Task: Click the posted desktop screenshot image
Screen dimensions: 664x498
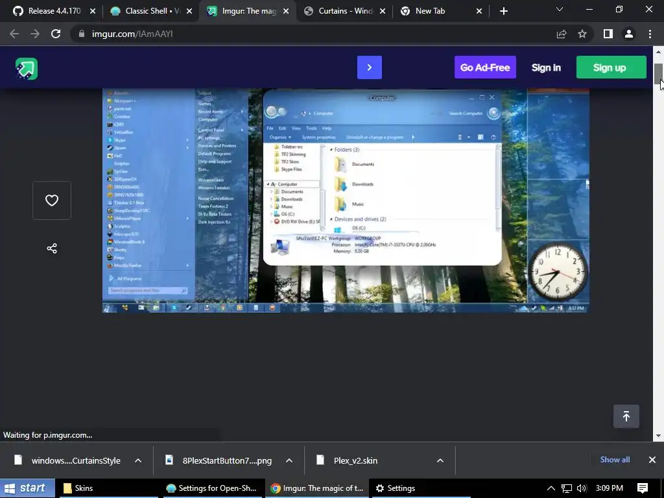Action: pyautogui.click(x=346, y=200)
